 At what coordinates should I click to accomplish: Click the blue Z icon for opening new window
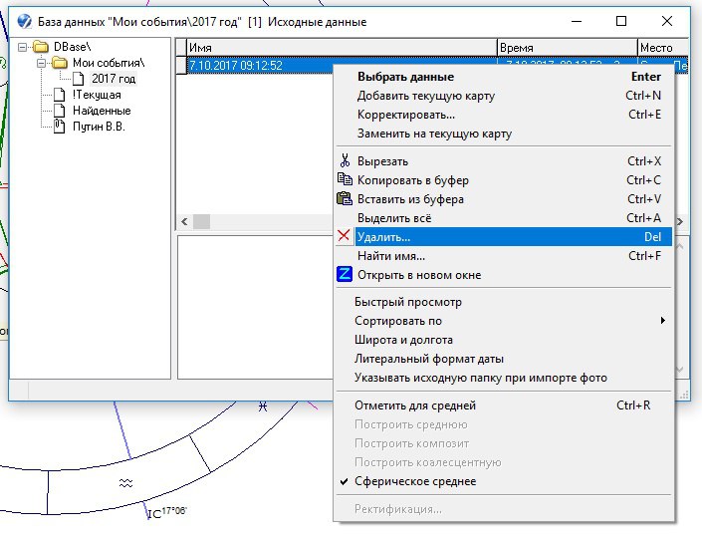(345, 274)
